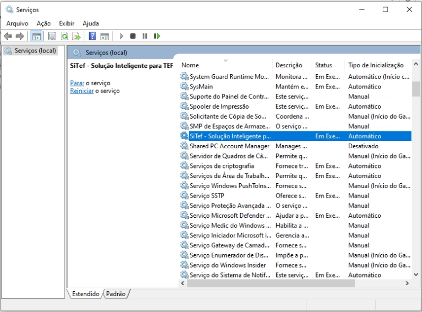Click the horizontal scrollbar left arrow
This screenshot has height=312, width=422.
click(x=183, y=283)
